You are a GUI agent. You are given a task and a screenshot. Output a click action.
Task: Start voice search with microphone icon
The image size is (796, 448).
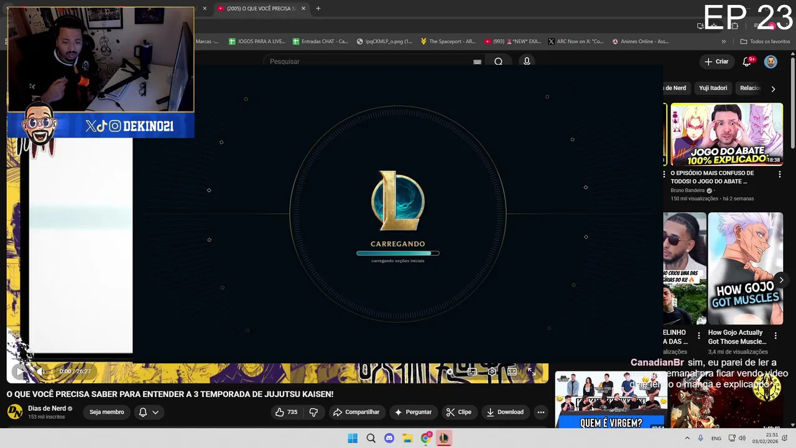[x=527, y=62]
